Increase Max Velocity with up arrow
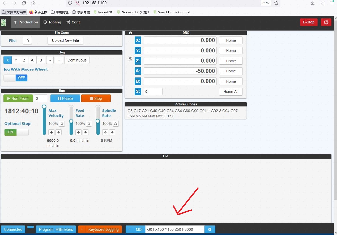This screenshot has height=235, width=337. tap(52, 132)
